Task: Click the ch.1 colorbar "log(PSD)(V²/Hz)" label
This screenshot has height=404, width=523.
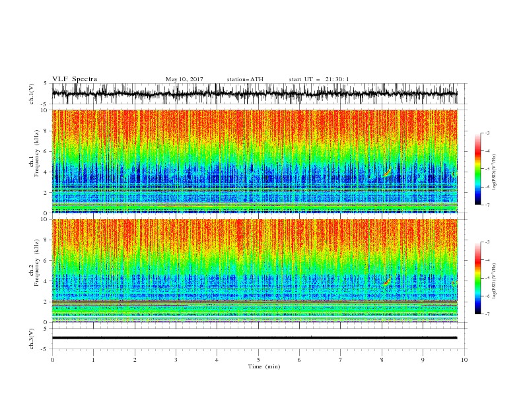Action: click(494, 172)
